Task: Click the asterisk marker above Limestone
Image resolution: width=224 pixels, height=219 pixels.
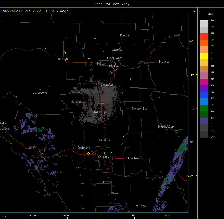Action: tap(40, 90)
